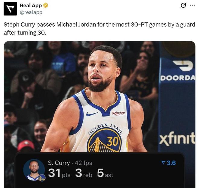This screenshot has height=188, width=199.
Task: Open the Grok slashed-circle icon
Action: (x=183, y=5)
